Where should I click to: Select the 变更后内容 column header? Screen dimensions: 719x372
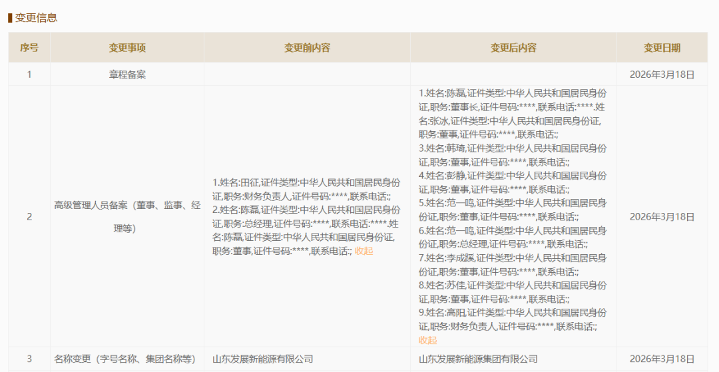pyautogui.click(x=513, y=48)
